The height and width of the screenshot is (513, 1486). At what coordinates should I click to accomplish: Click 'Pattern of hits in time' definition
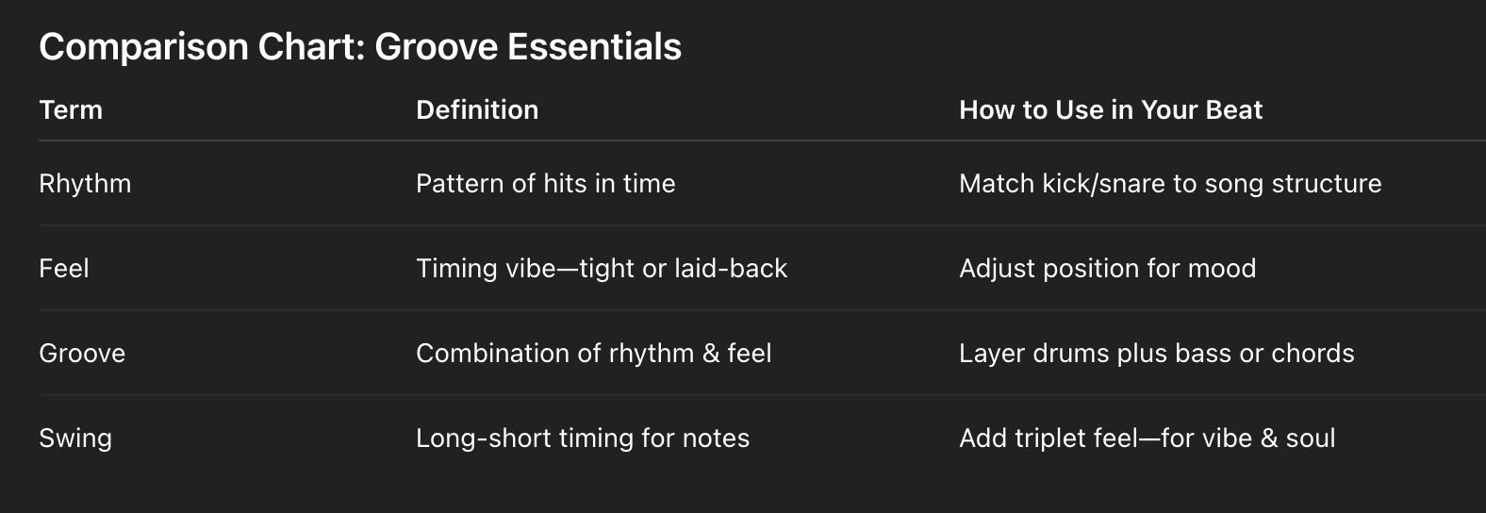pyautogui.click(x=545, y=184)
